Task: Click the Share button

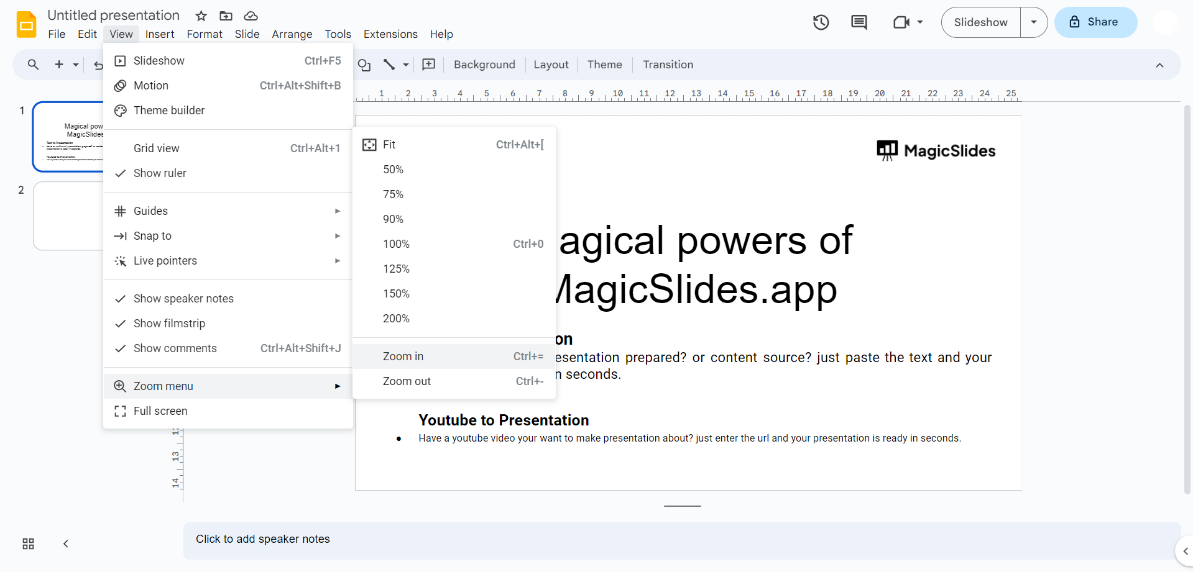Action: click(1095, 22)
